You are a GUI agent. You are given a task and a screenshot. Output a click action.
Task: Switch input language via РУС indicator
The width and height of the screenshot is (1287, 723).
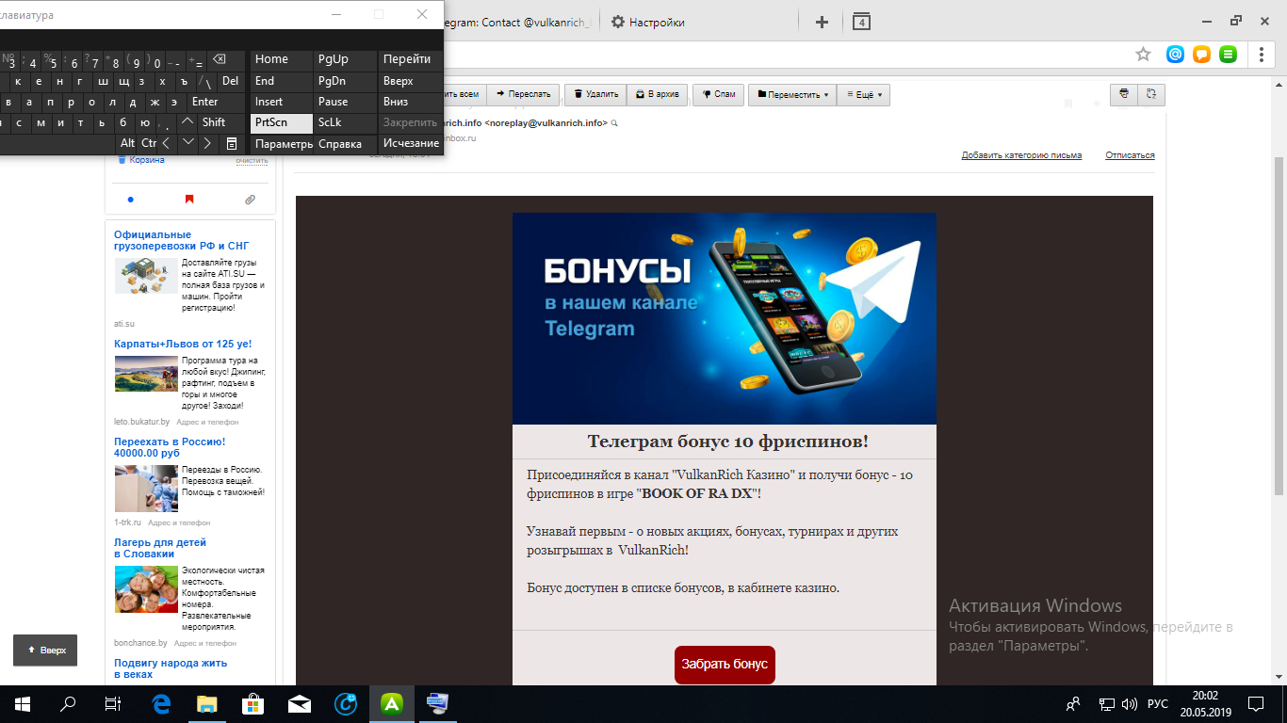click(1158, 703)
